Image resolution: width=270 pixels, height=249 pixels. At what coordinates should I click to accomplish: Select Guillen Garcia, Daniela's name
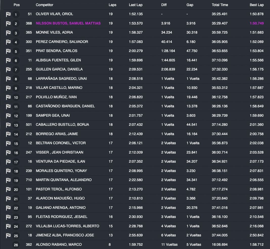click(x=59, y=69)
